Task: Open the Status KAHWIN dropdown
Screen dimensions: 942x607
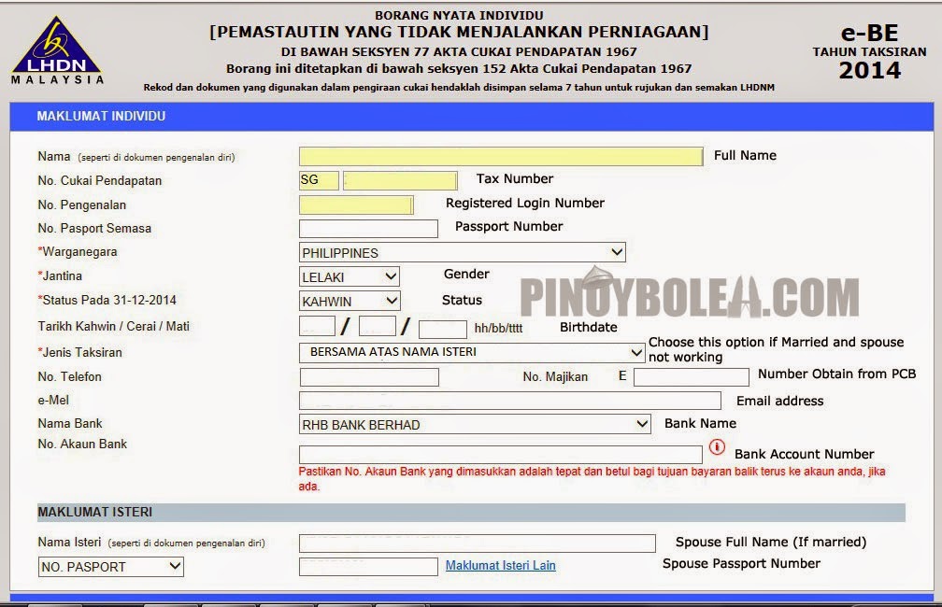Action: (350, 301)
